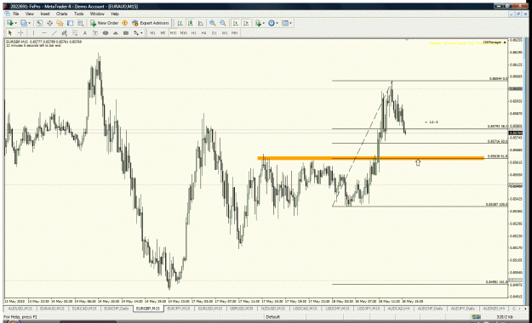532x323 pixels.
Task: Switch to the AUDUSD,M15 chart tab
Action: click(x=20, y=309)
